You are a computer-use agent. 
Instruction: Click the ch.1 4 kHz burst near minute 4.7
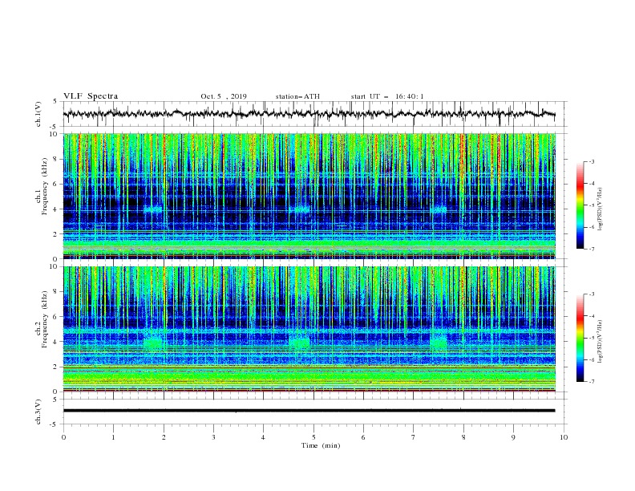tap(300, 209)
